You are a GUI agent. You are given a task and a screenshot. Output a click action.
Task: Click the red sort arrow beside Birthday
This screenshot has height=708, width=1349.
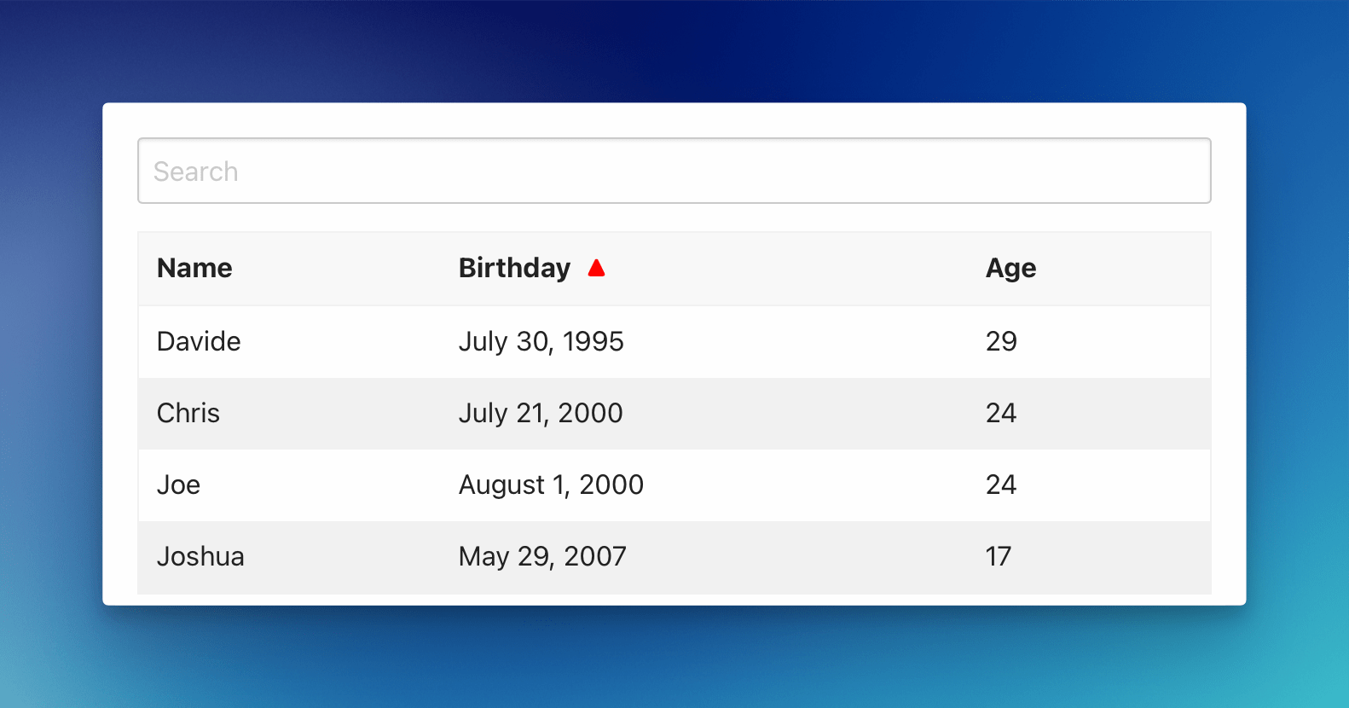click(596, 269)
